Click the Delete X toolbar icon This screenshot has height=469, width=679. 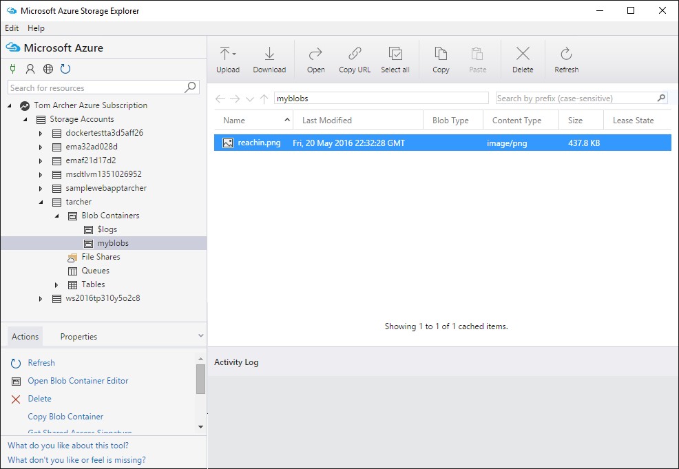pyautogui.click(x=523, y=54)
